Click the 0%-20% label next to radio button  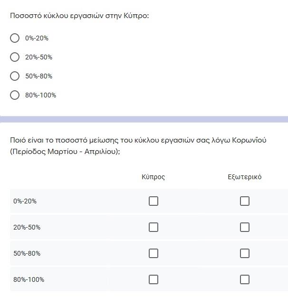point(37,38)
